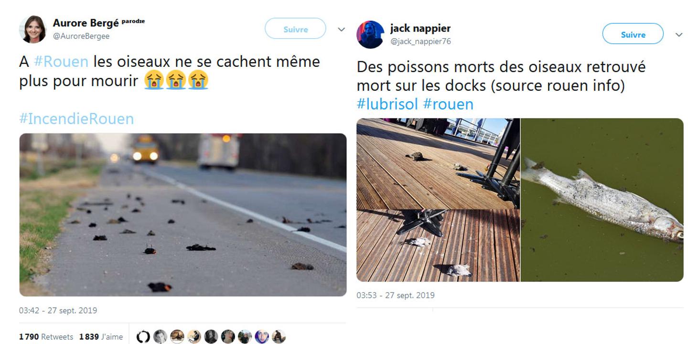Viewport: 688px width, 344px height.
Task: Click the first liker avatar circle icon
Action: coord(143,337)
